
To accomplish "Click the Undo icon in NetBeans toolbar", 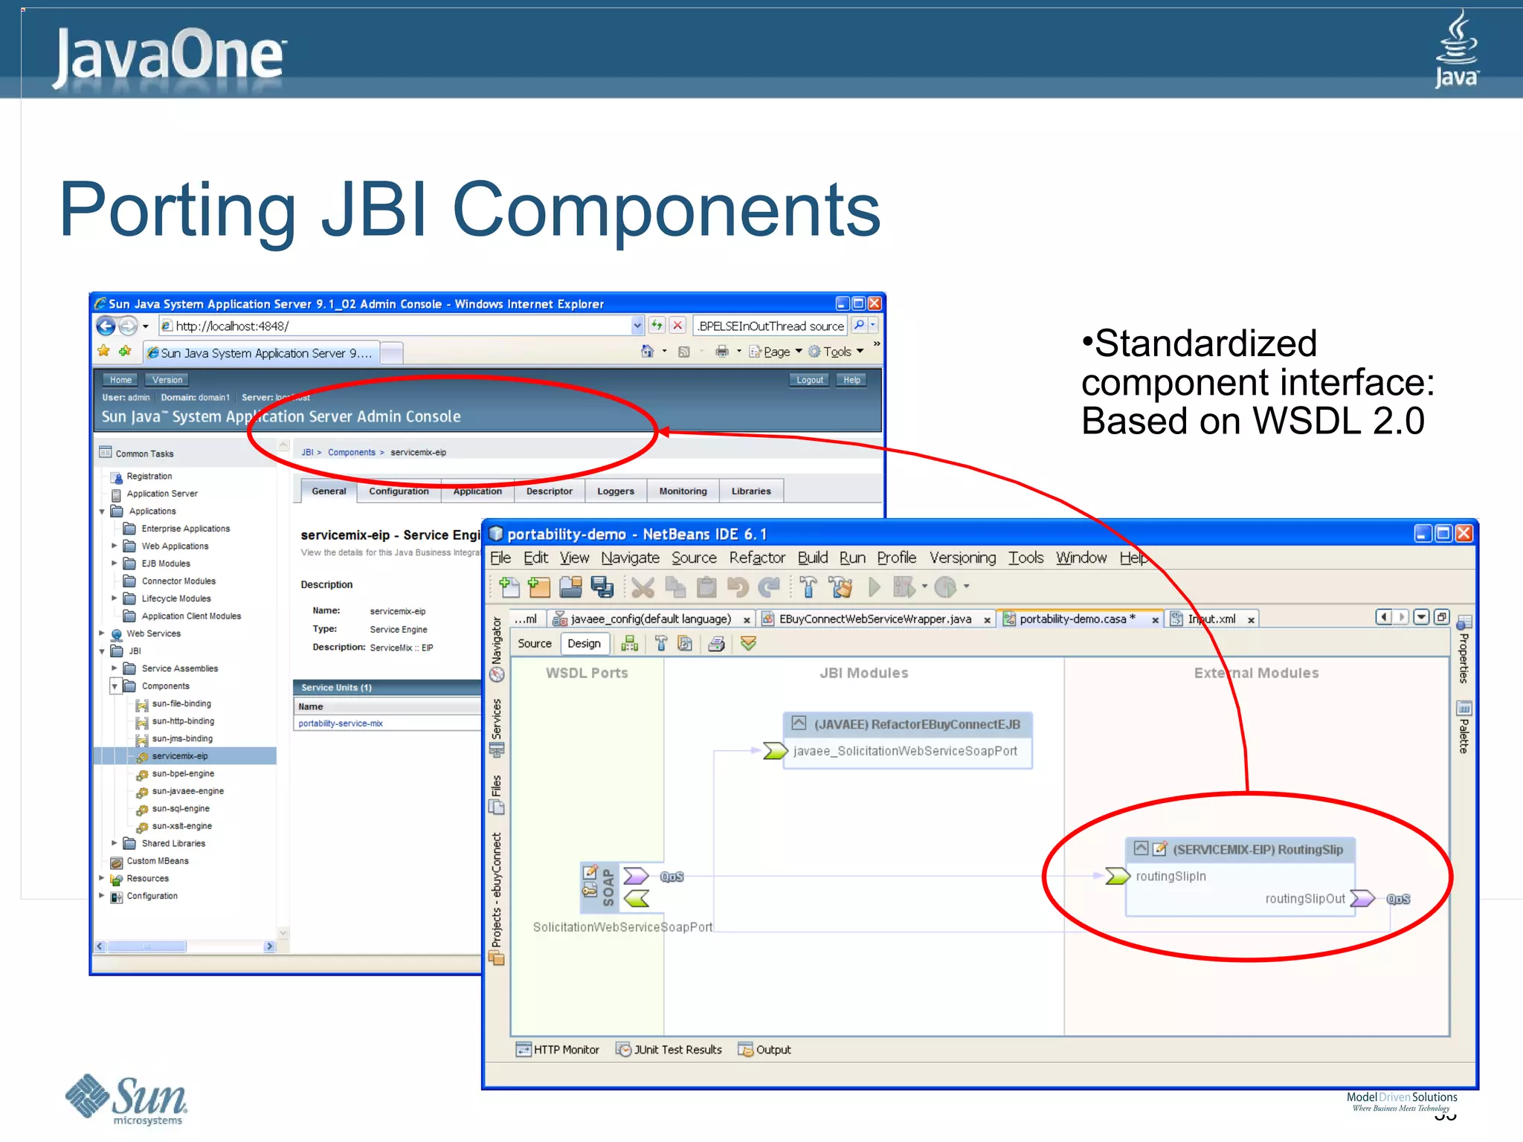I will point(738,587).
